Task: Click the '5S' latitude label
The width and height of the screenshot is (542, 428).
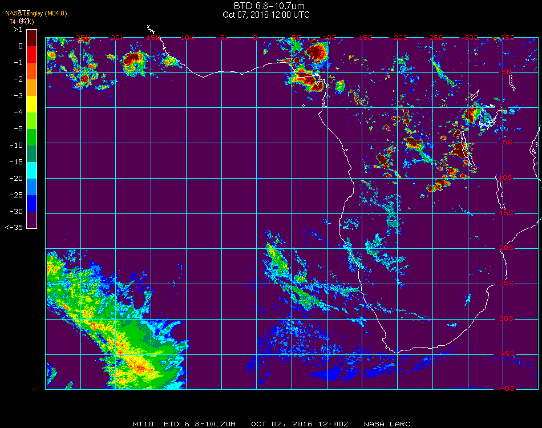Action: 507,143
